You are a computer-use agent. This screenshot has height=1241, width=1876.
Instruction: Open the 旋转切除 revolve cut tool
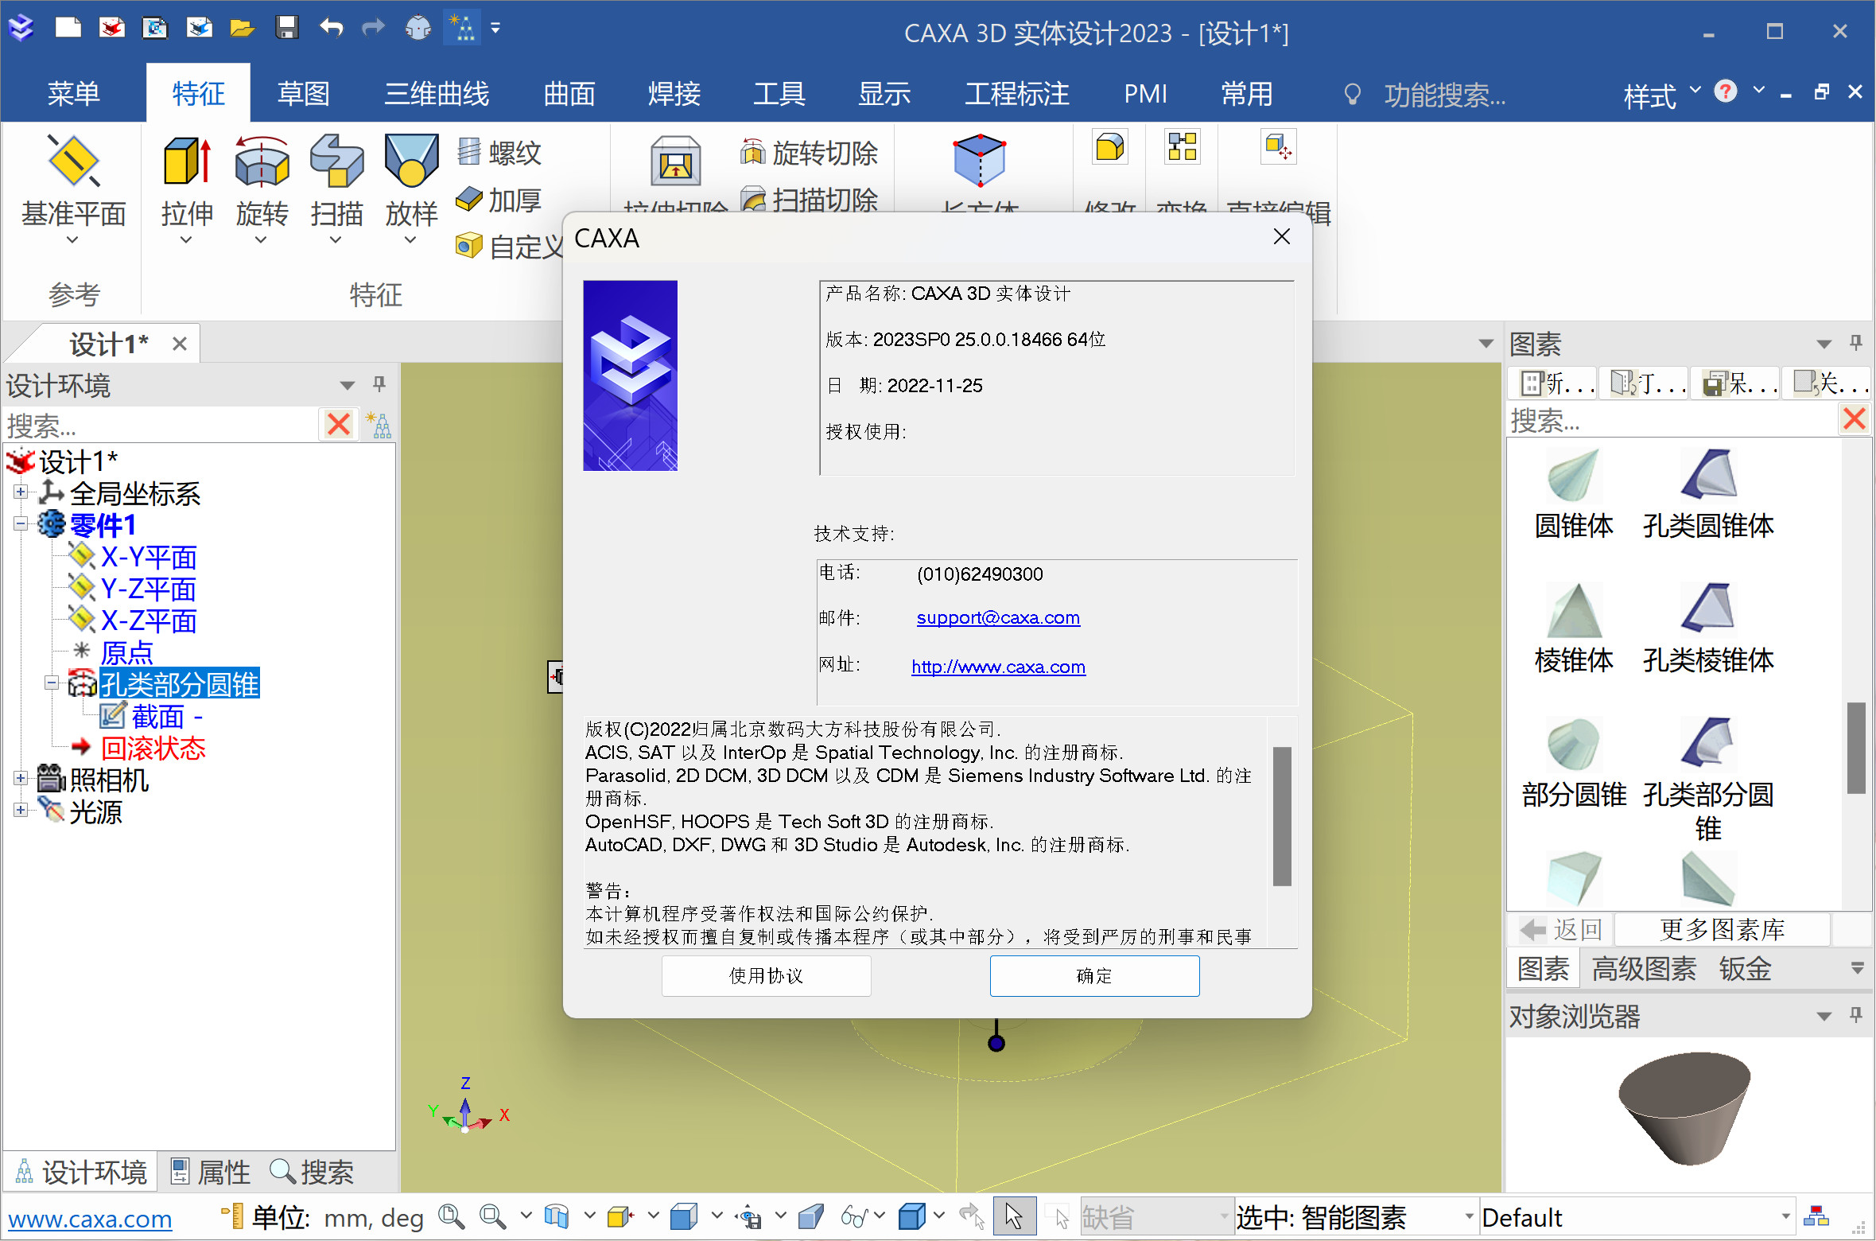[810, 152]
